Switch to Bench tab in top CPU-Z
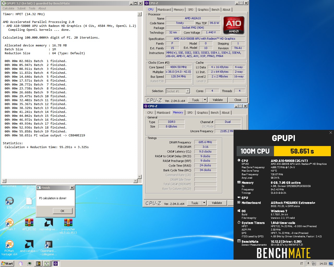334x267 pixels. coord(216,10)
